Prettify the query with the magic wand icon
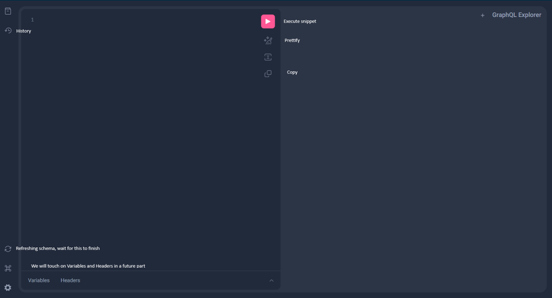The width and height of the screenshot is (552, 298). [x=268, y=40]
